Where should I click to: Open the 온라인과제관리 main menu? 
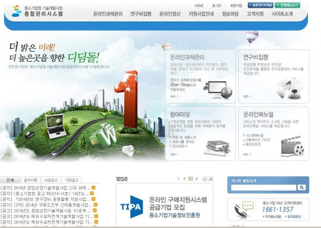click(x=108, y=14)
